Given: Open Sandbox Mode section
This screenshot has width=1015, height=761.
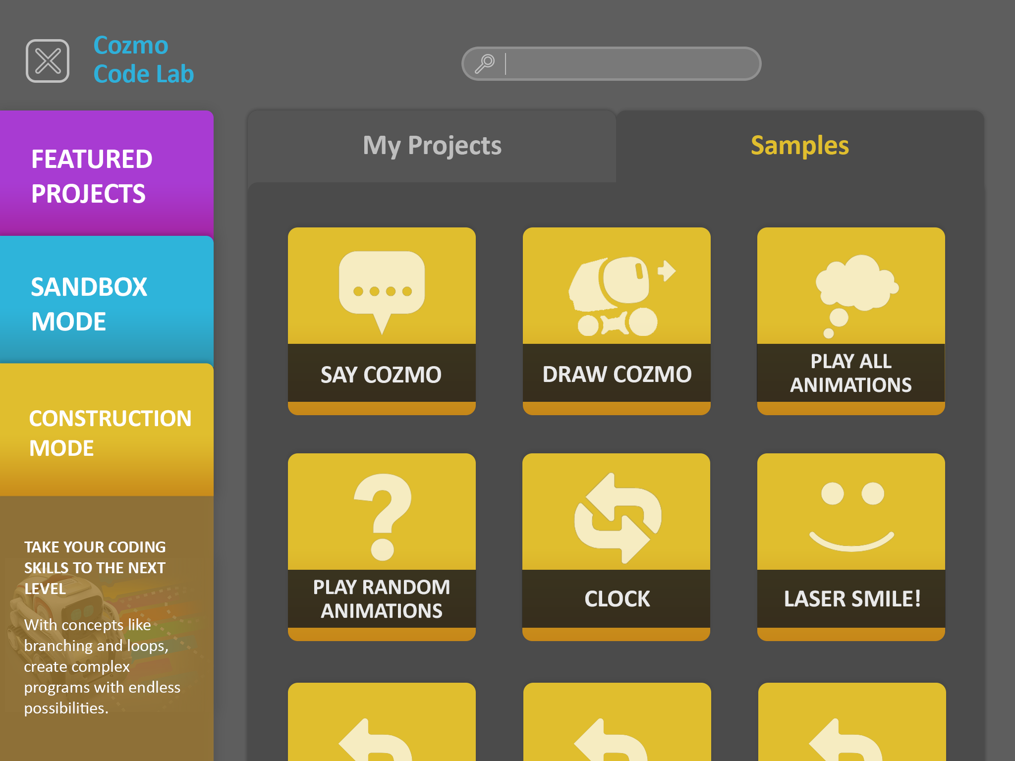Looking at the screenshot, I should coord(107,300).
